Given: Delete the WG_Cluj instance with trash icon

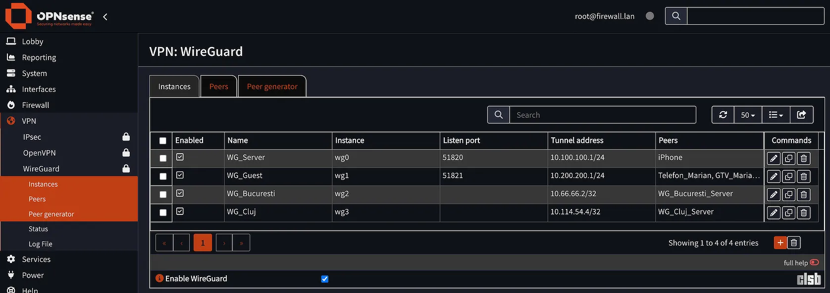Looking at the screenshot, I should [x=804, y=213].
